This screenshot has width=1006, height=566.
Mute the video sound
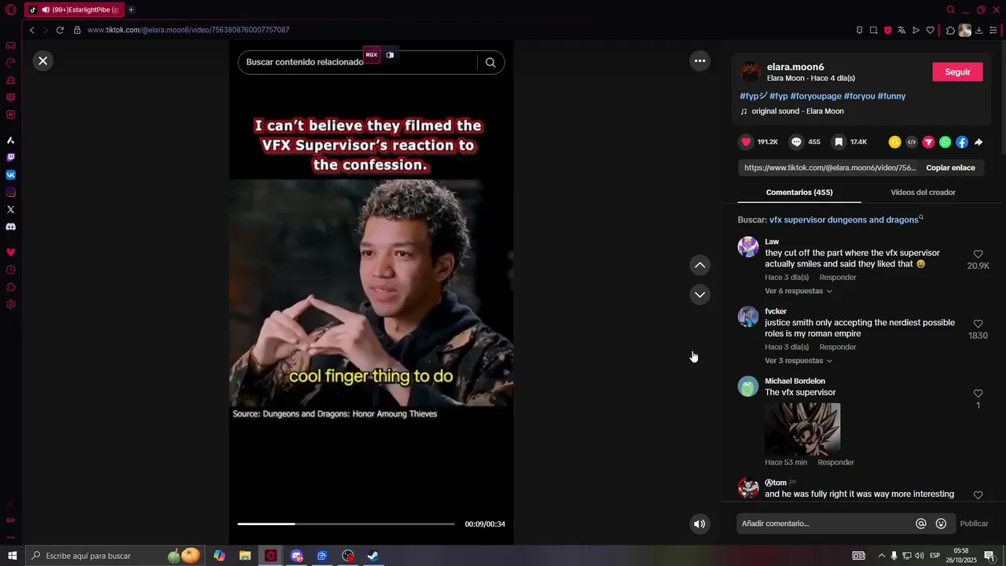[x=699, y=524]
